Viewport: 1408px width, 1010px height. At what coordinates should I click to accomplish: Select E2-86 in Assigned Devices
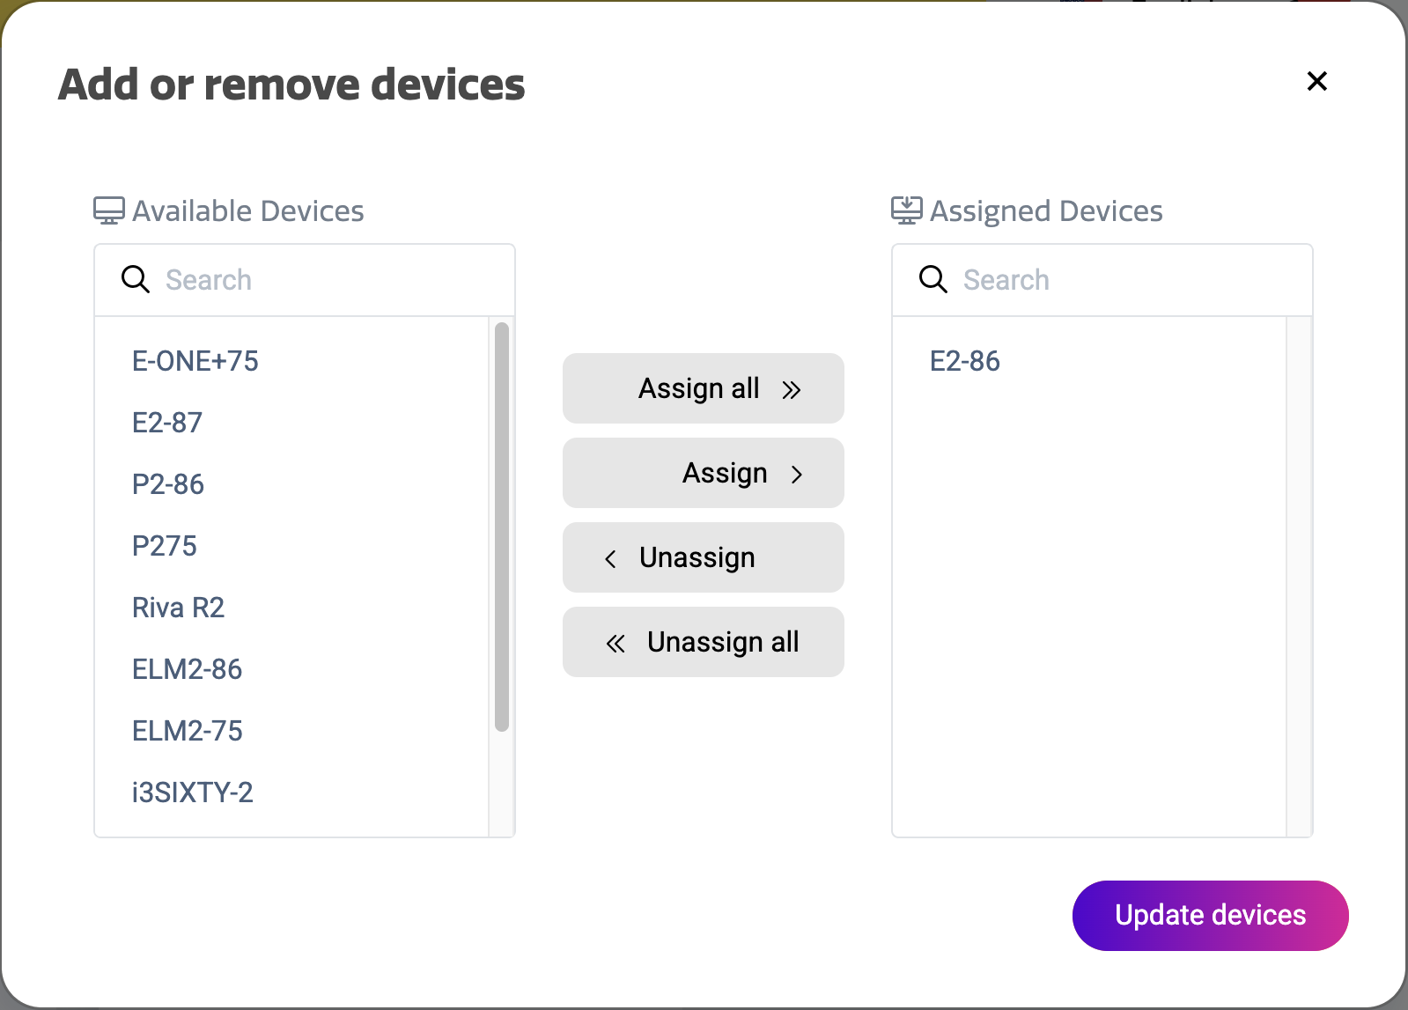click(x=964, y=360)
